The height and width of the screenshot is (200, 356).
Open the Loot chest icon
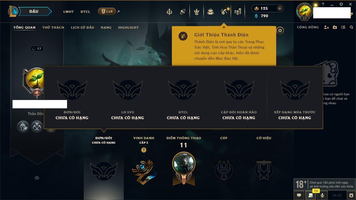point(210,12)
